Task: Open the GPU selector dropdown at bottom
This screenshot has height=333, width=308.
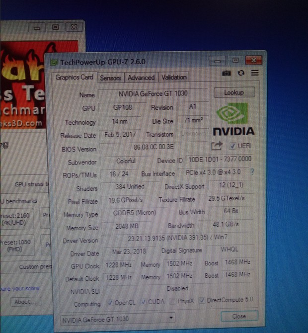Action: (x=118, y=319)
